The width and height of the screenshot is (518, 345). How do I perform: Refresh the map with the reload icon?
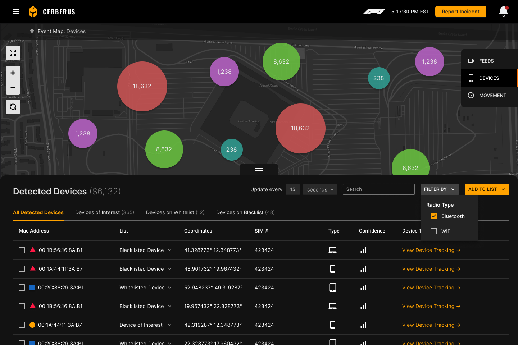(x=13, y=107)
